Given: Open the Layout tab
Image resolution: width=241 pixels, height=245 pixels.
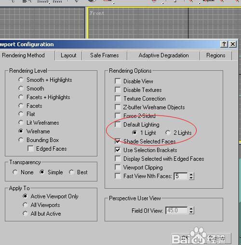Looking at the screenshot, I should 68,55.
